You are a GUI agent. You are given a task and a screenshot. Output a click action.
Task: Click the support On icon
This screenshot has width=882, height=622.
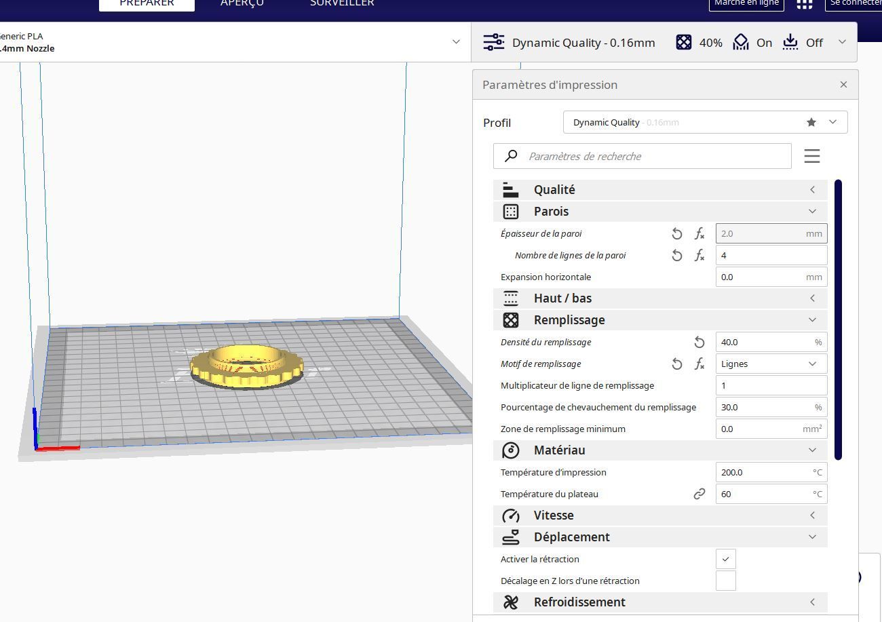tap(741, 42)
